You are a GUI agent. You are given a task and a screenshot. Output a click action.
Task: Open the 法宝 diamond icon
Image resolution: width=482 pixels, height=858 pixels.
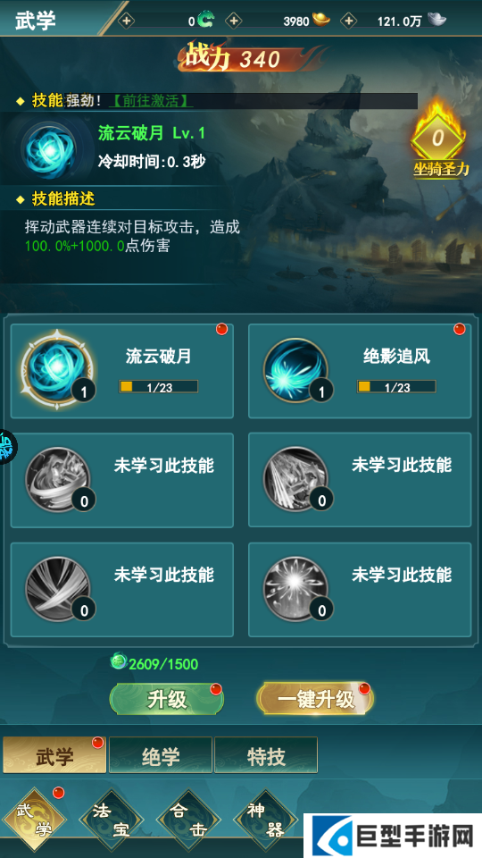112,820
